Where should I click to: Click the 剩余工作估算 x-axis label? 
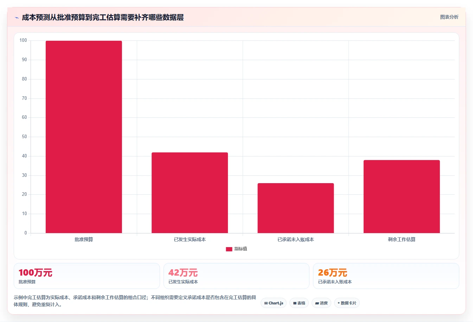click(x=402, y=239)
